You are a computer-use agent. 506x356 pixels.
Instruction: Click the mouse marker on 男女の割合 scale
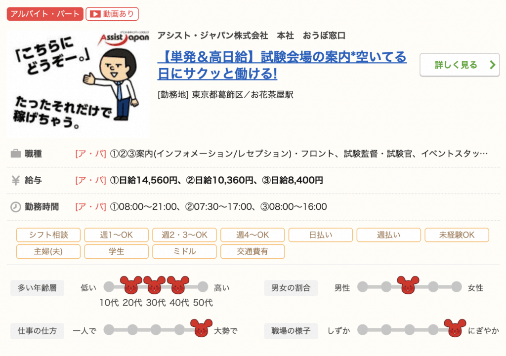(408, 285)
